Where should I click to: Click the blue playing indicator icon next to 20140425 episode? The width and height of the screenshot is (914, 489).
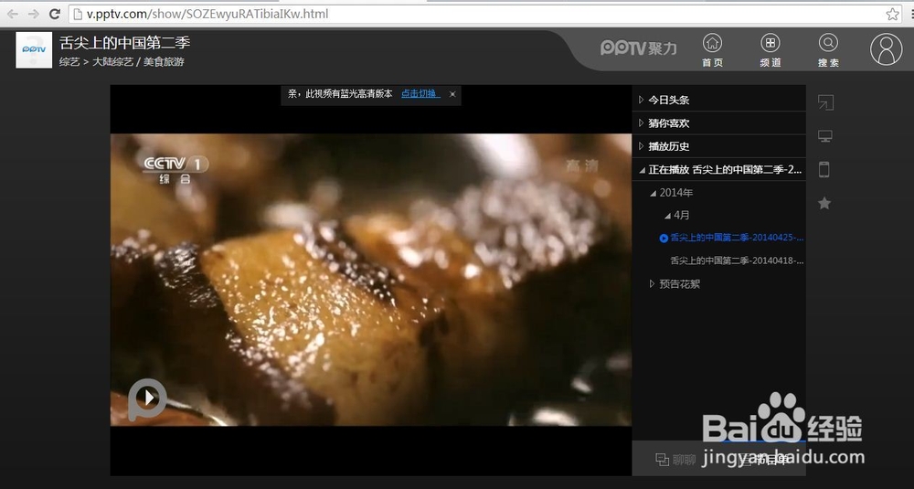coord(664,238)
